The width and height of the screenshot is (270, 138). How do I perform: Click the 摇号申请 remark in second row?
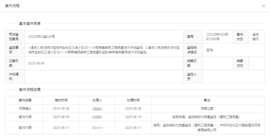coord(207,117)
